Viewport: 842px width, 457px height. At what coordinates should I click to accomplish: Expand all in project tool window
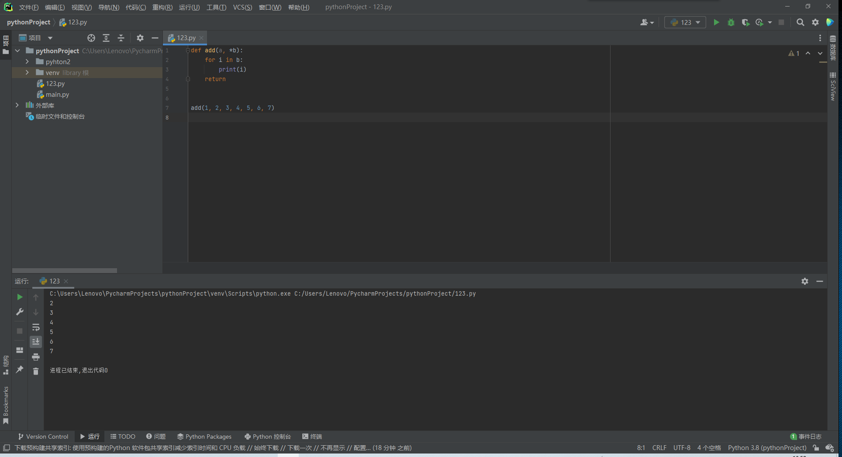click(x=106, y=38)
